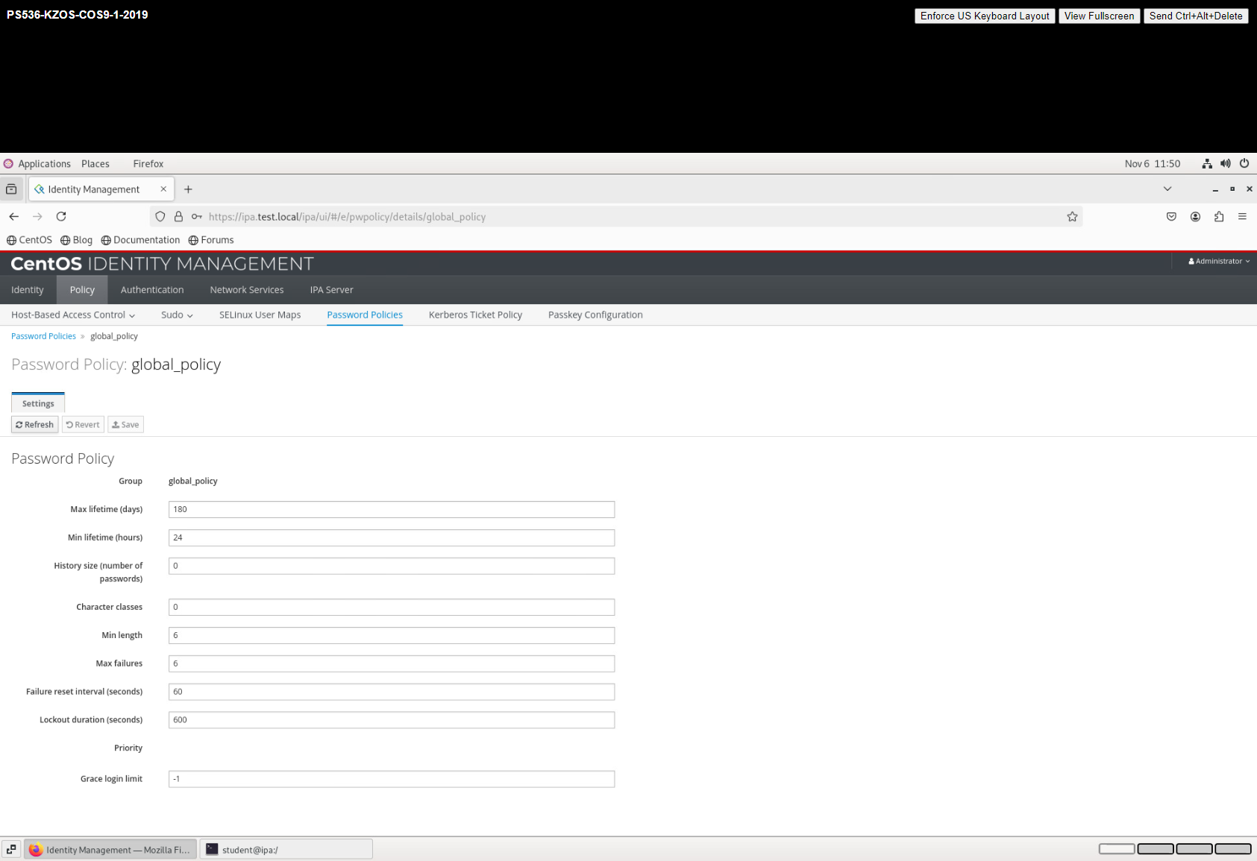Click the Password Policies breadcrumb link

(x=43, y=336)
